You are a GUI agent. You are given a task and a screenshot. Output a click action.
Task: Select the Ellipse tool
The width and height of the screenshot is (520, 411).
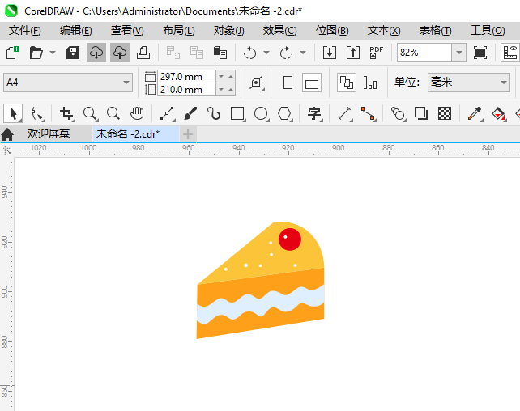tap(261, 113)
